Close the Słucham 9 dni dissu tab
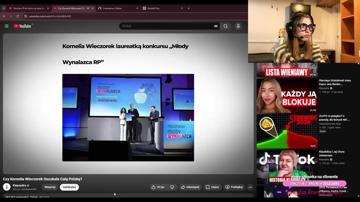 tap(48, 8)
